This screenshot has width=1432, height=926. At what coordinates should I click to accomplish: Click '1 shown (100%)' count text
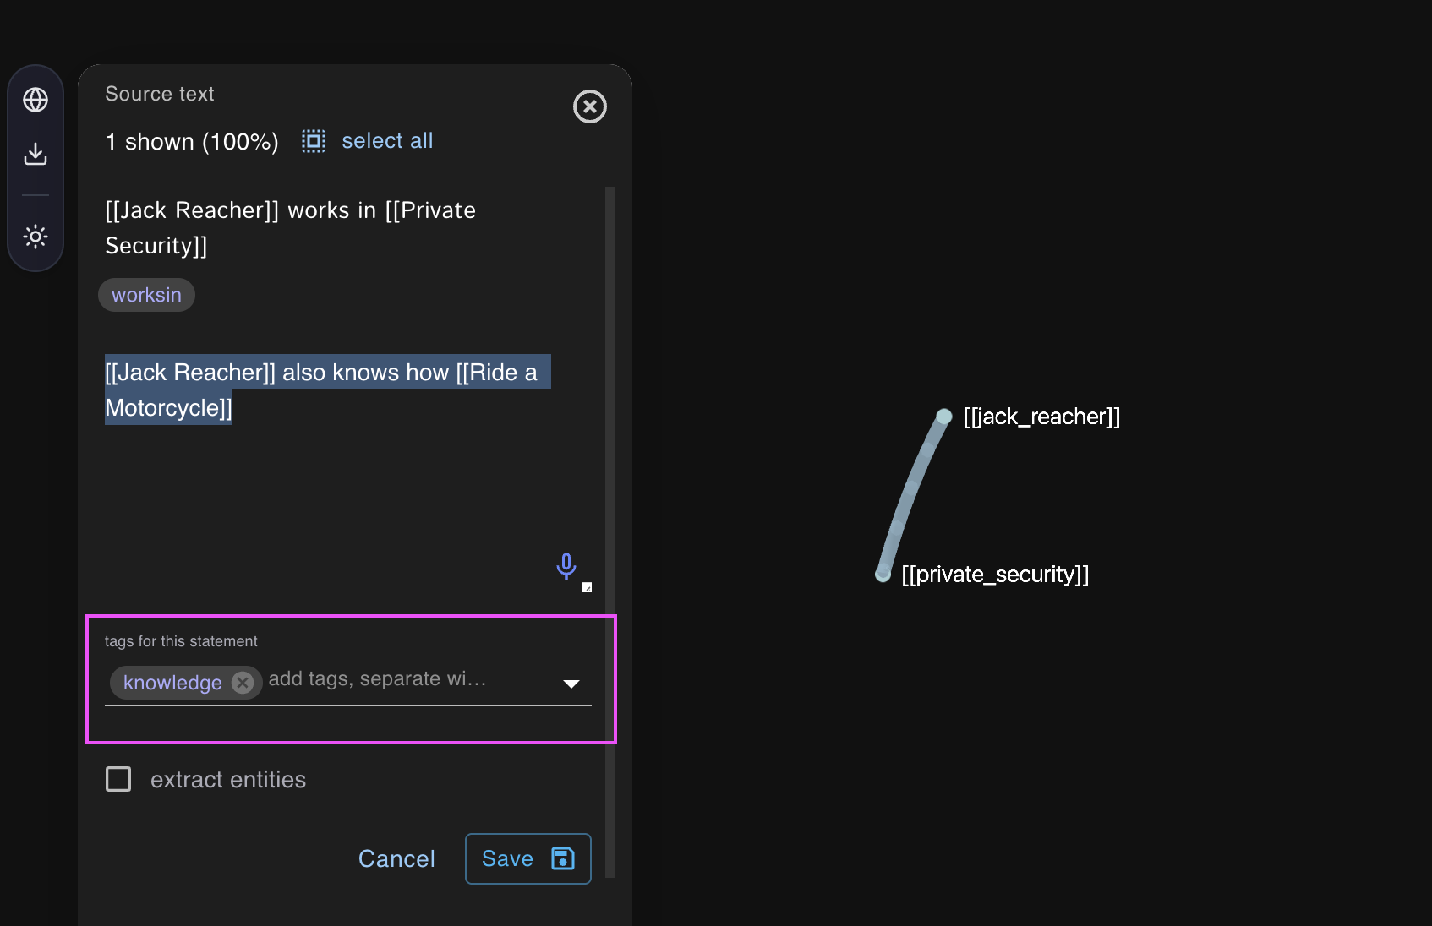[x=192, y=142]
